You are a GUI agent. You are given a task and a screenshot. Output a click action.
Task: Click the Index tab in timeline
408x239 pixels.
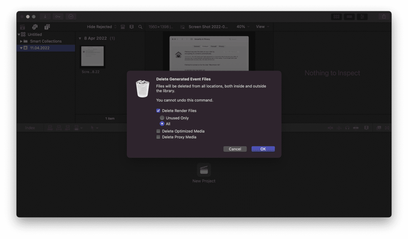tap(30, 128)
